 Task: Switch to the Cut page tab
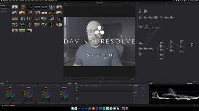pos(87,105)
